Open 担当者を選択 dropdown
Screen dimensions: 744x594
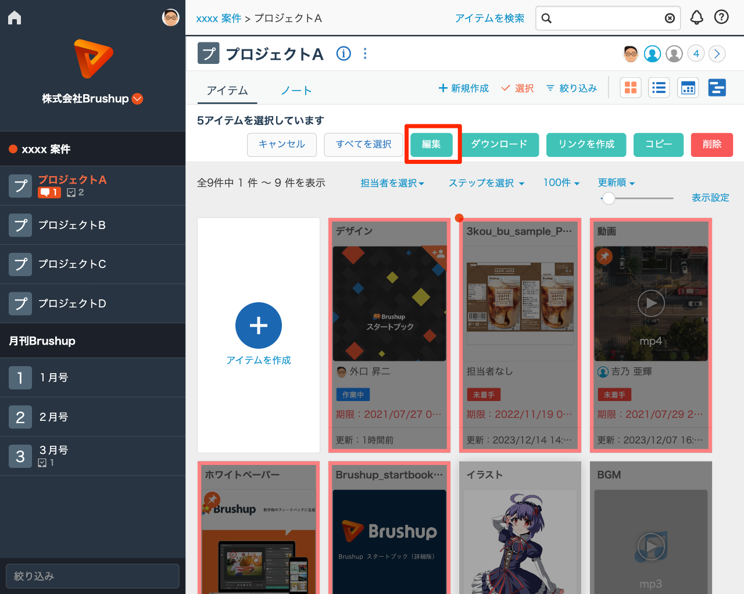point(392,183)
